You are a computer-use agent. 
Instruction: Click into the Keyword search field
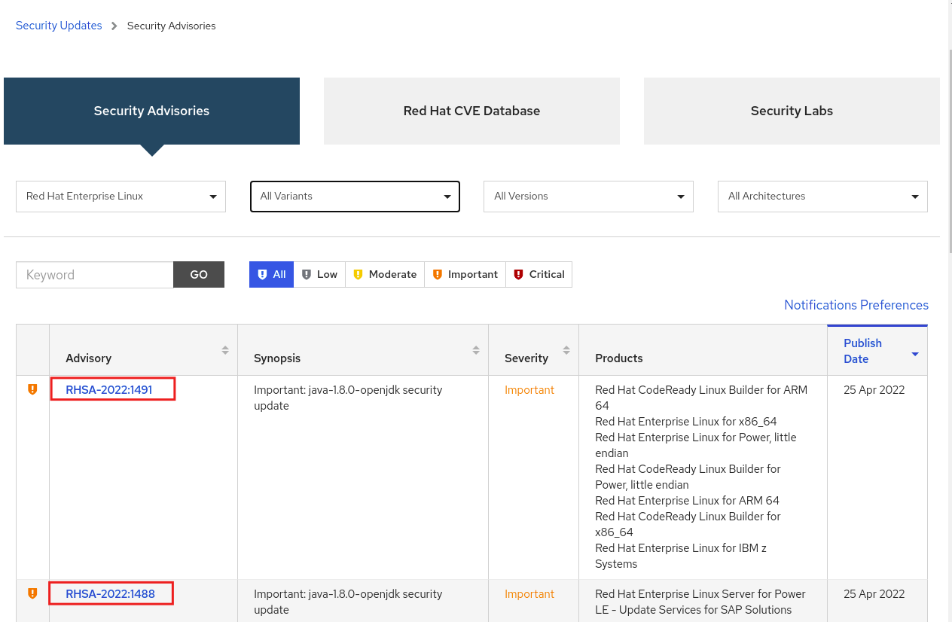(95, 275)
